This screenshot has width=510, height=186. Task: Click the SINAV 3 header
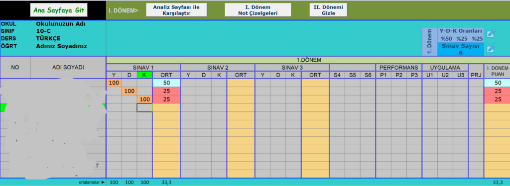point(292,68)
